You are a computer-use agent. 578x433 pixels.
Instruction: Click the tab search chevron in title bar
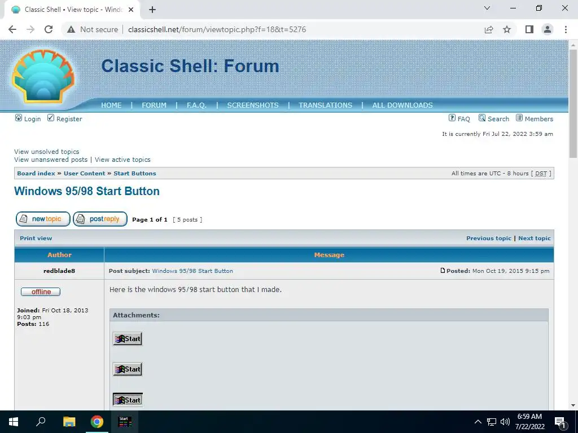pyautogui.click(x=487, y=8)
